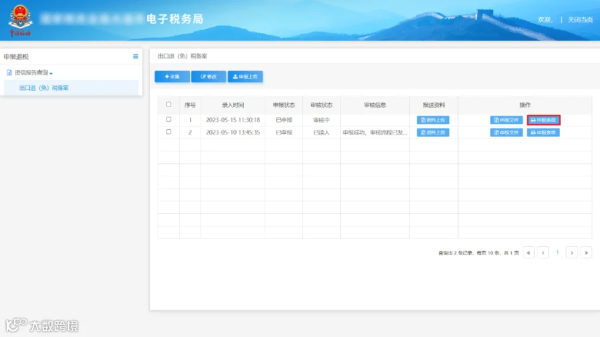Click the 操作 column header
Image resolution: width=600 pixels, height=337 pixels.
[x=525, y=105]
